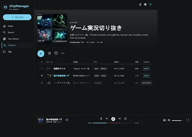Shuffle the playlist from the header actions
The image size is (192, 137).
pyautogui.click(x=49, y=53)
